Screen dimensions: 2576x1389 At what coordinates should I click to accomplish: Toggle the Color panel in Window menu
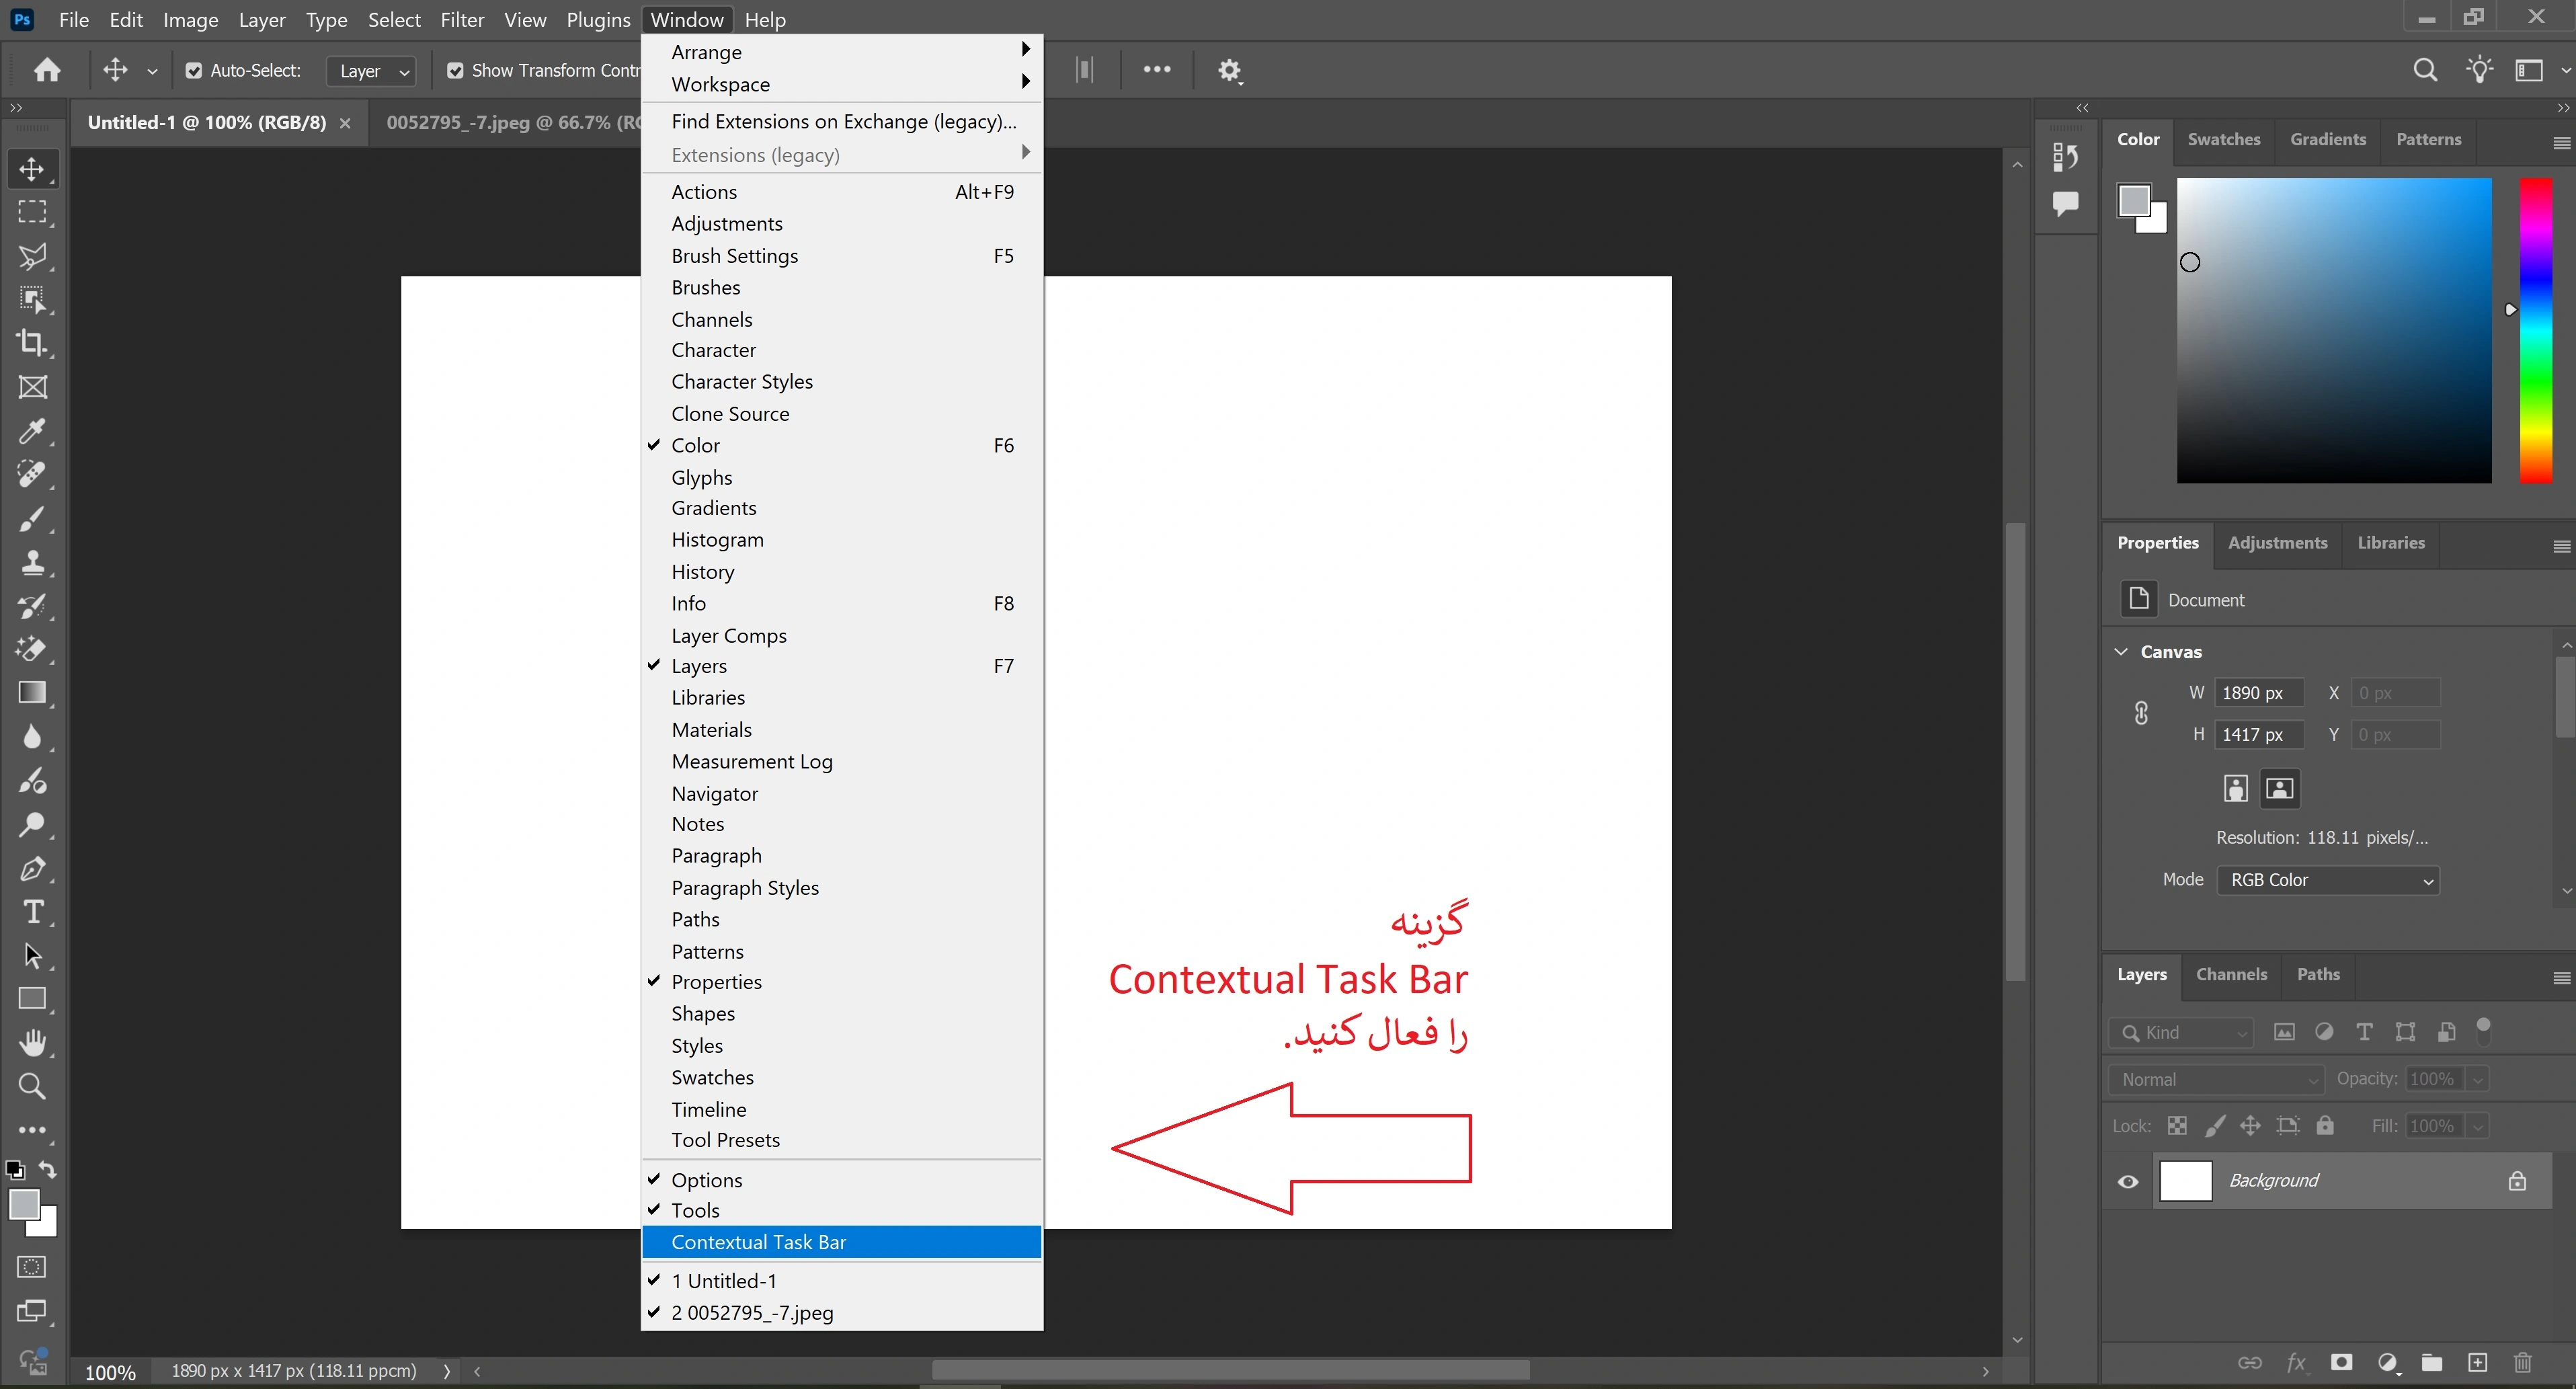[x=842, y=445]
